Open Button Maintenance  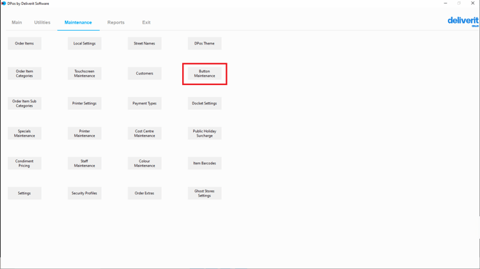coord(204,73)
